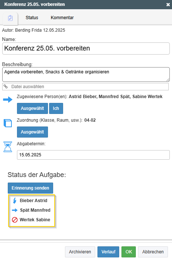Click the blue cube Zuordnung icon
Screen dimensions: 172x260
coord(8,123)
